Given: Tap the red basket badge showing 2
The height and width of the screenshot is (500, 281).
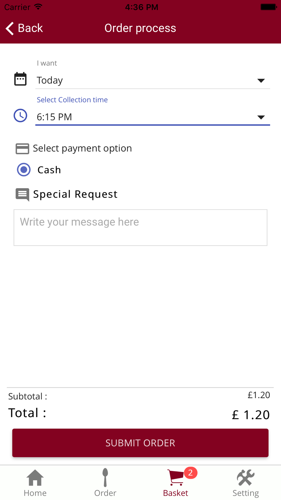Looking at the screenshot, I should 191,473.
